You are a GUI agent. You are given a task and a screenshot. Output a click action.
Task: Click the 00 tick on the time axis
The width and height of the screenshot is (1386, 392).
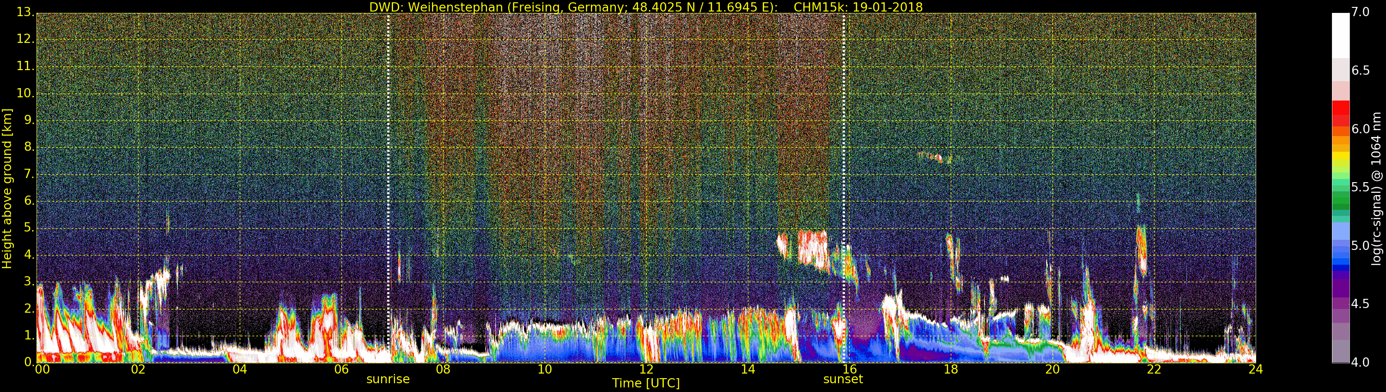[42, 369]
